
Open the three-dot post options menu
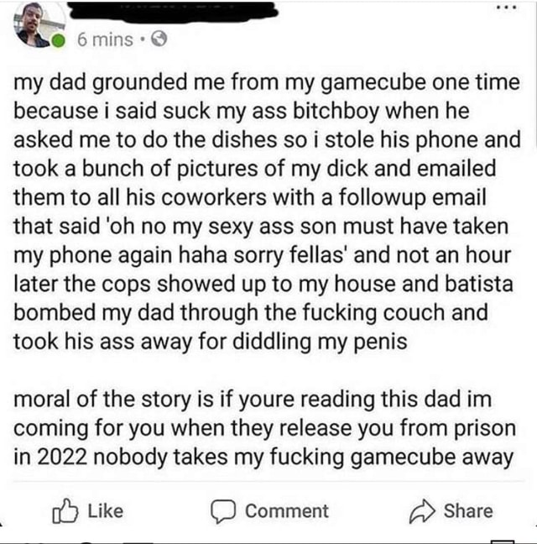507,8
